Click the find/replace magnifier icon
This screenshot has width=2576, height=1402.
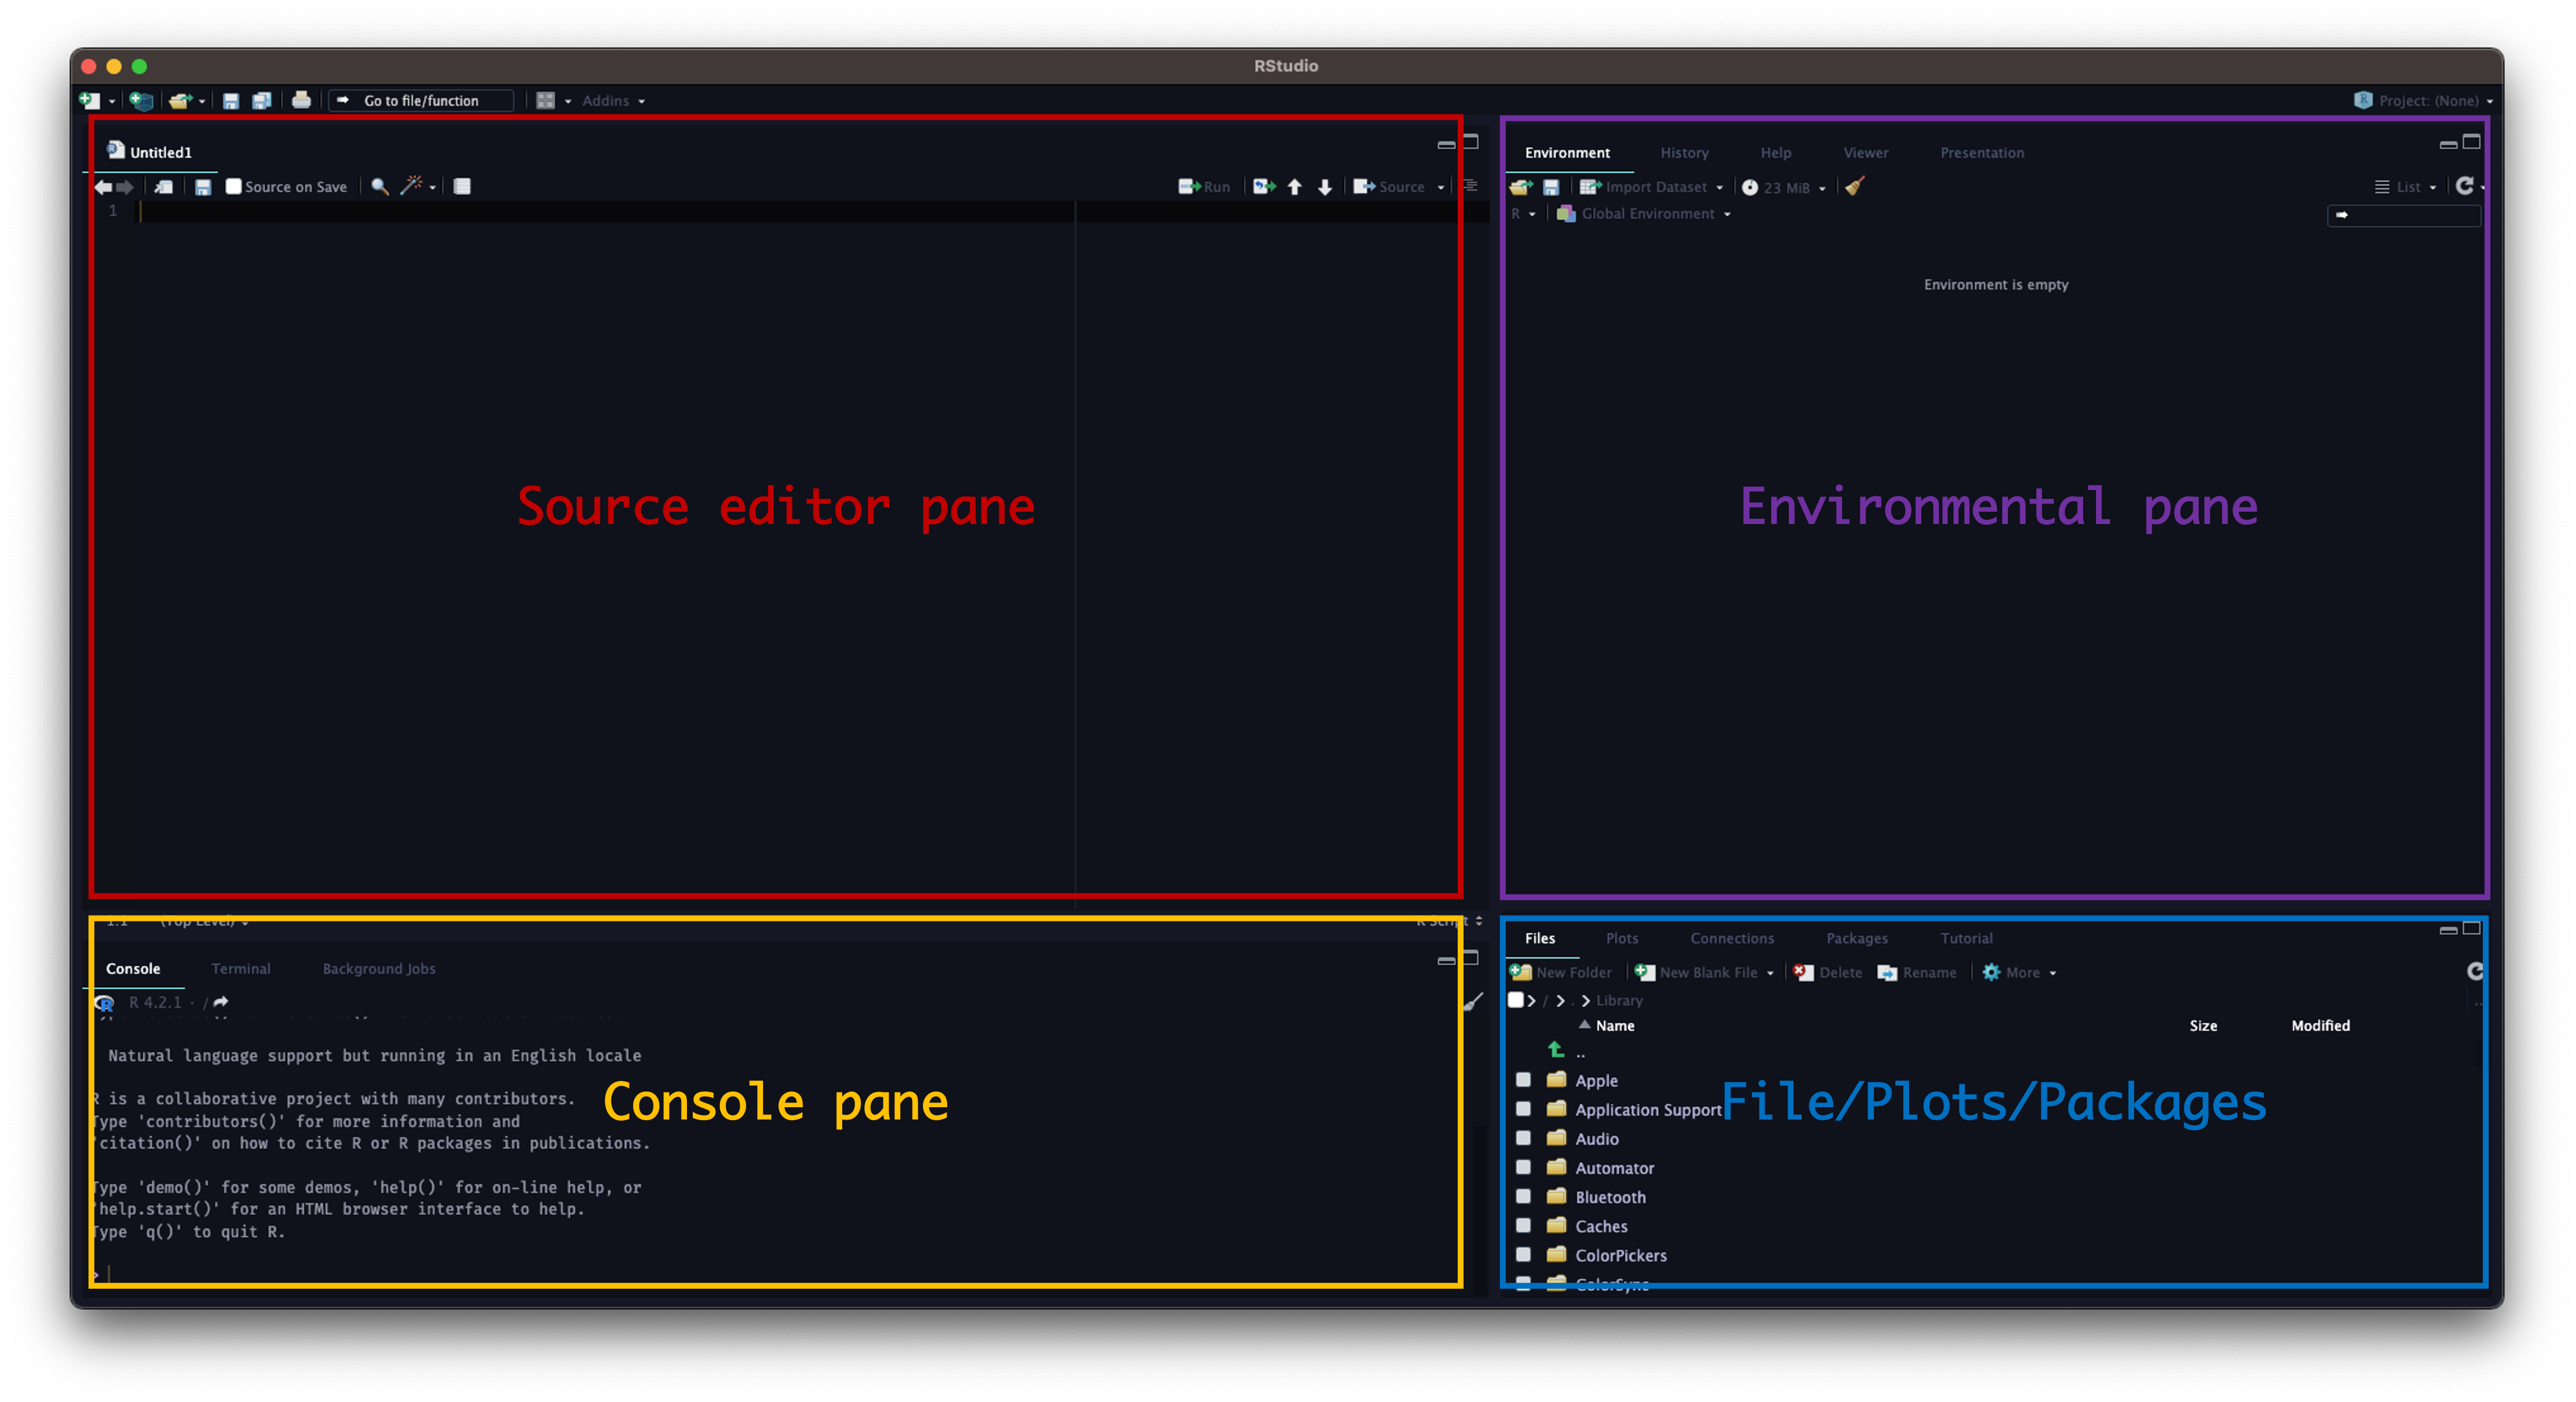click(x=379, y=186)
